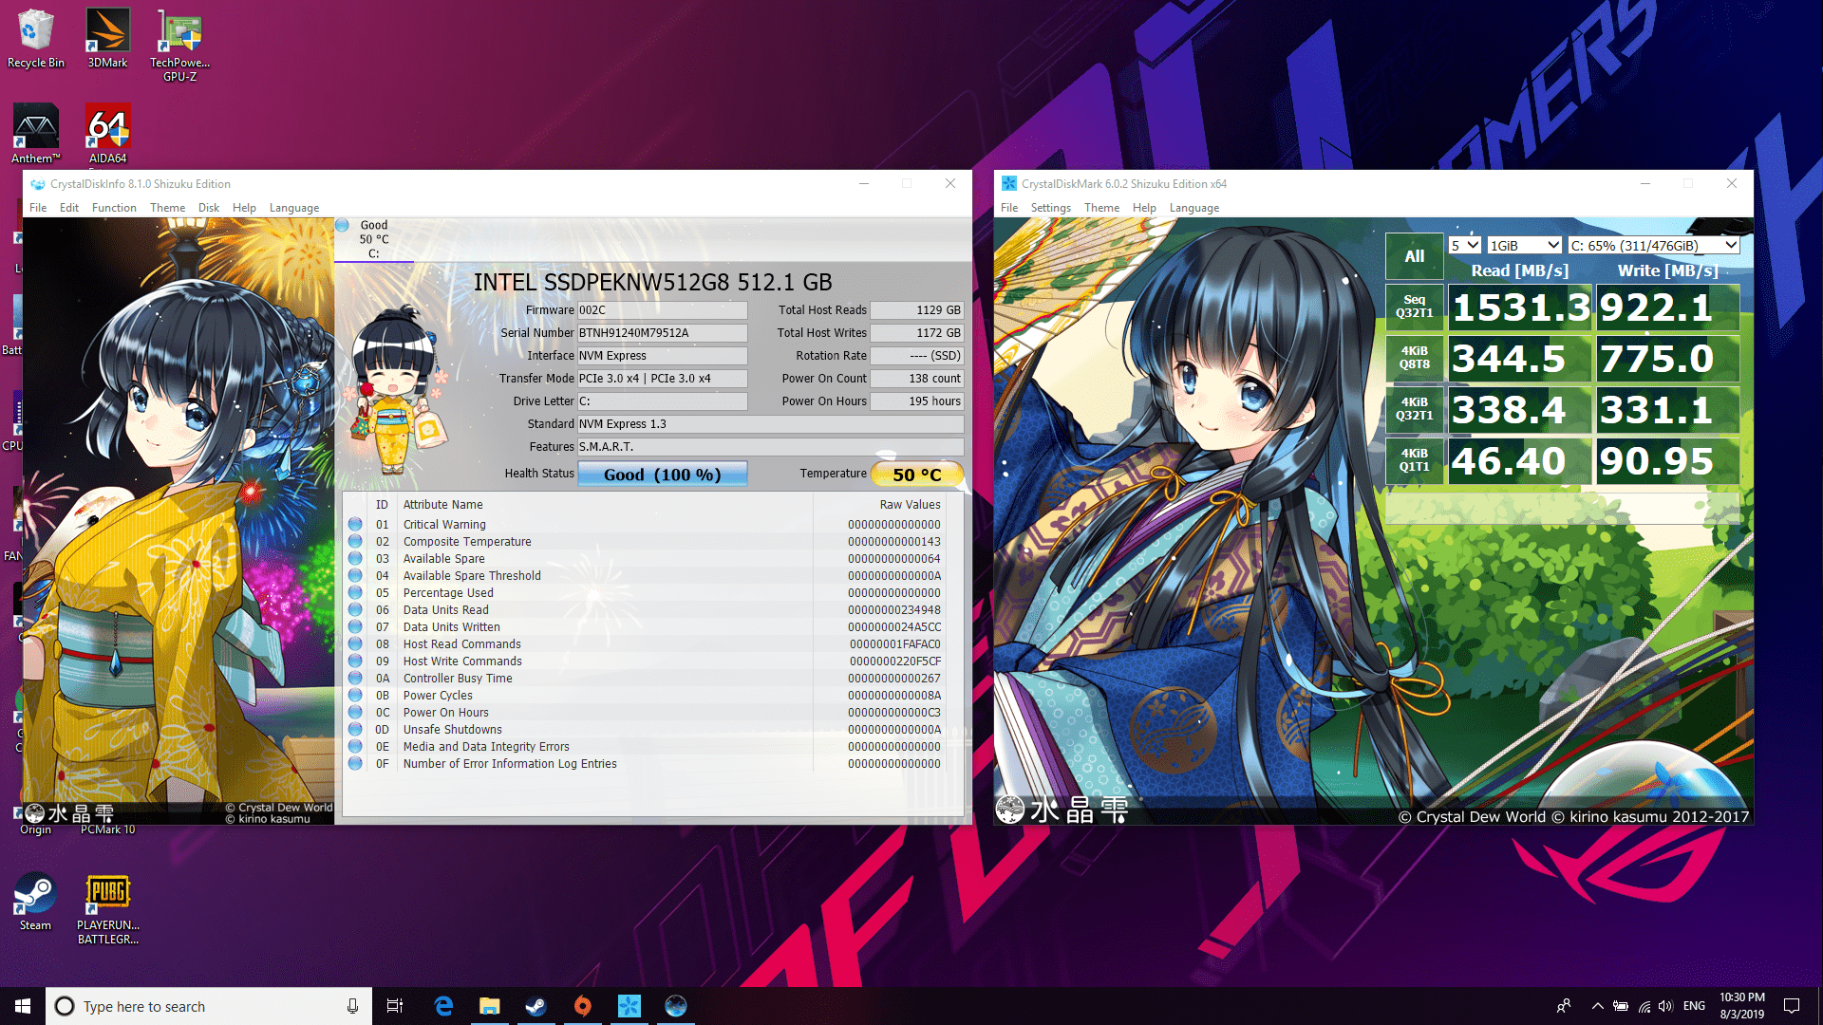
Task: Open the test count dropdown showing 5
Action: point(1465,244)
